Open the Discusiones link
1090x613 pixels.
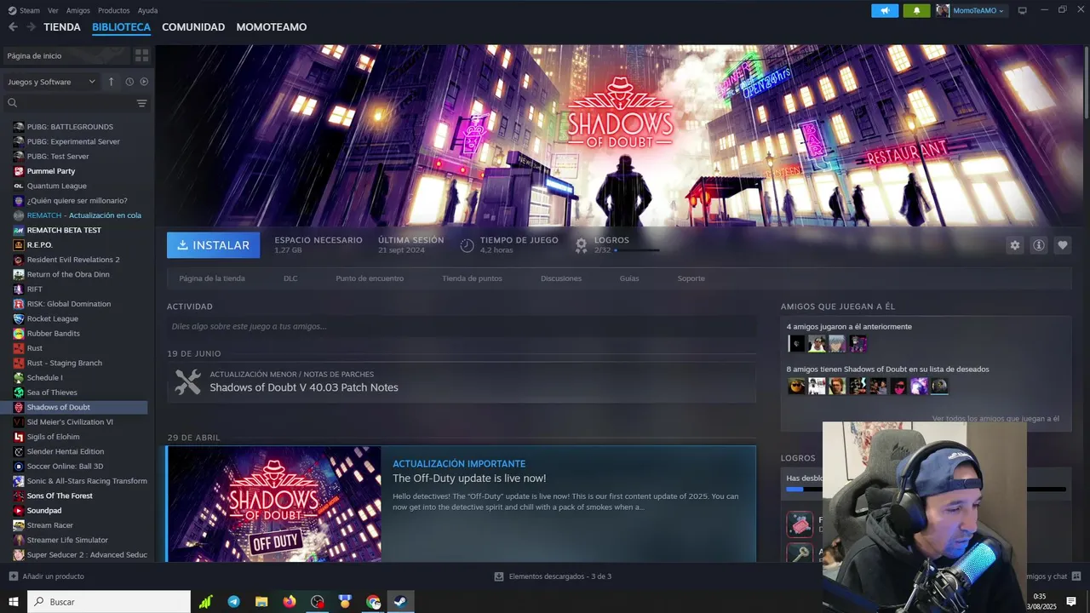coord(561,278)
